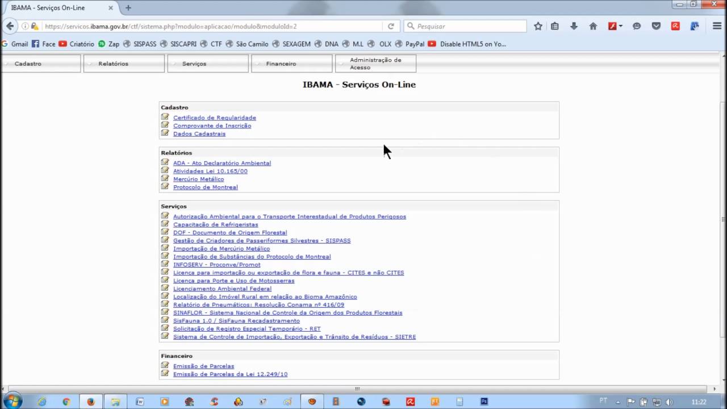Open the Gestão de Criadores de Passeriformes Silvestres - SISPASS link

[262, 240]
